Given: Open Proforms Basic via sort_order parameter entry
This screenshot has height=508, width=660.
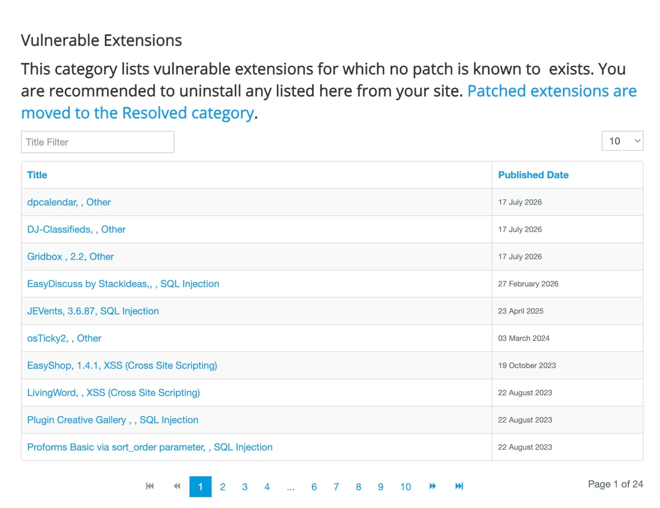Looking at the screenshot, I should click(x=150, y=447).
